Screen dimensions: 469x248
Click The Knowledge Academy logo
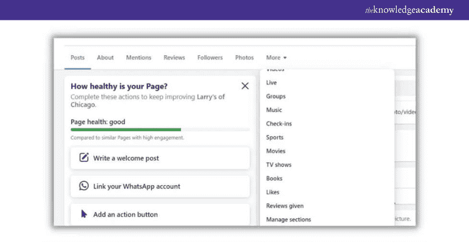click(409, 10)
